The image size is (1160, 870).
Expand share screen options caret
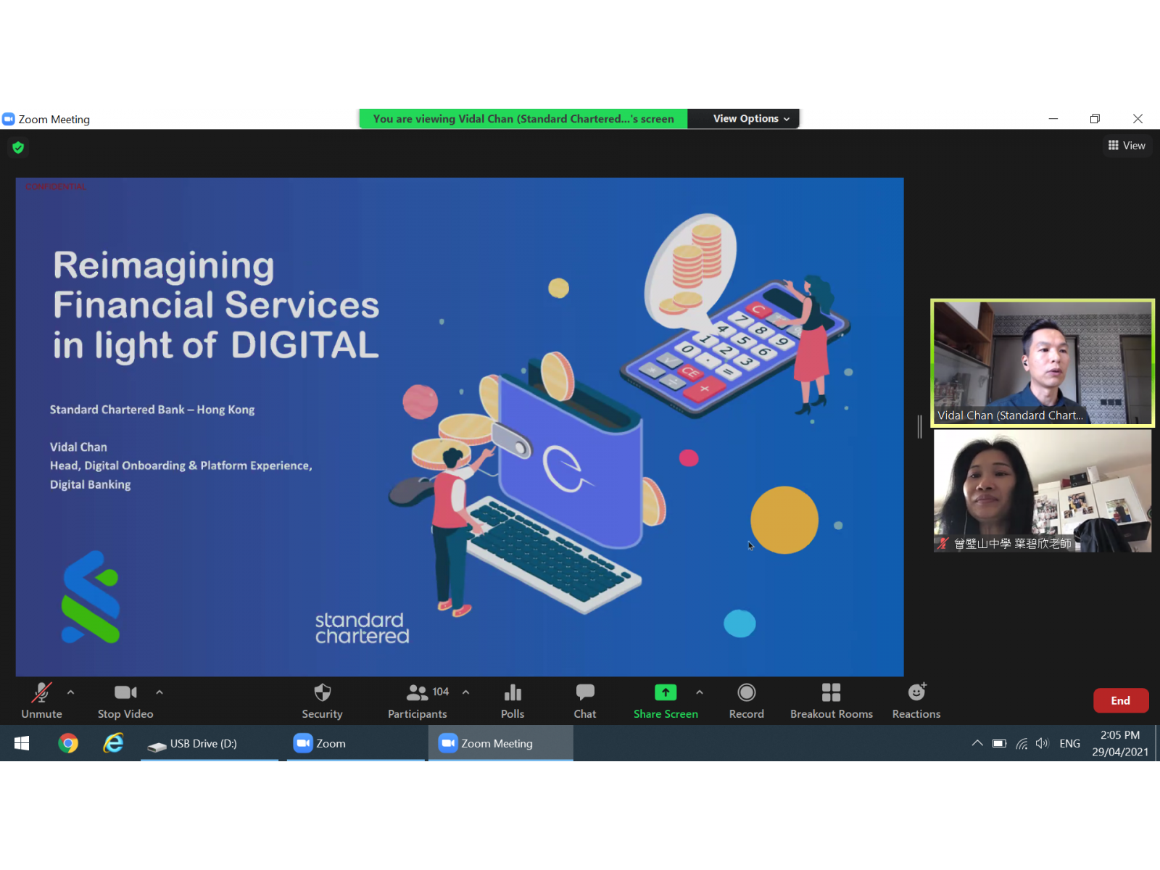(x=700, y=692)
